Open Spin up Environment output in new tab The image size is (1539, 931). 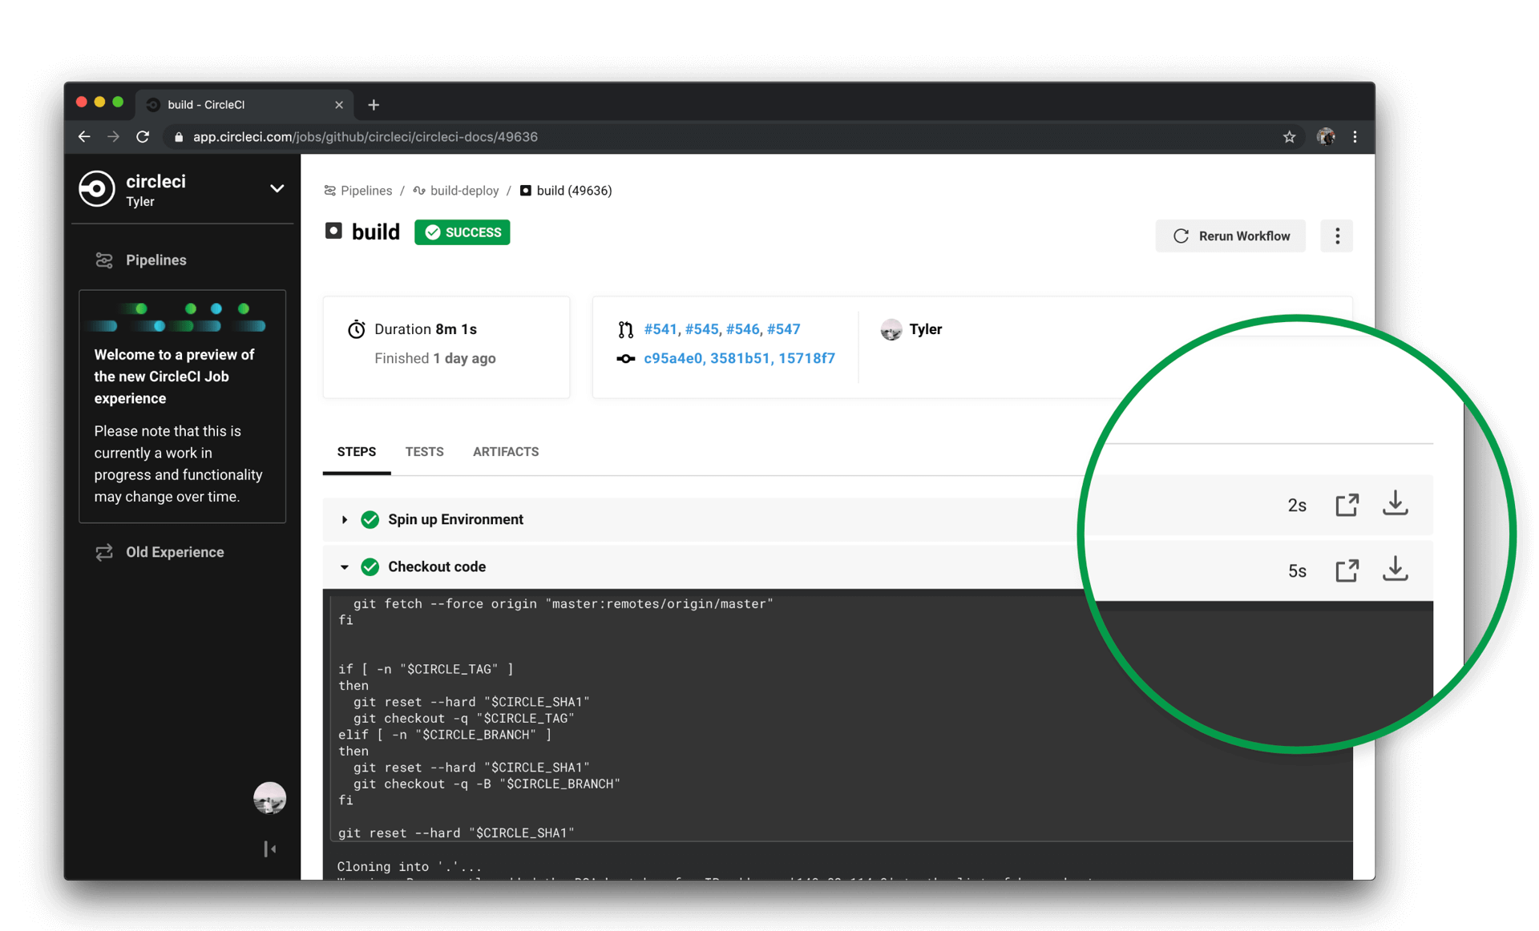(x=1347, y=505)
